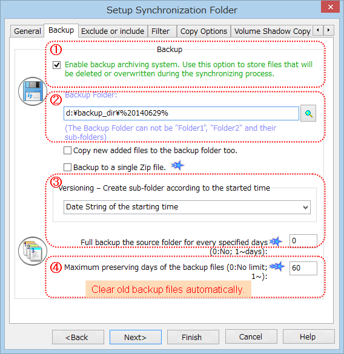
Task: Open the Copy Options tab
Action: pyautogui.click(x=203, y=31)
